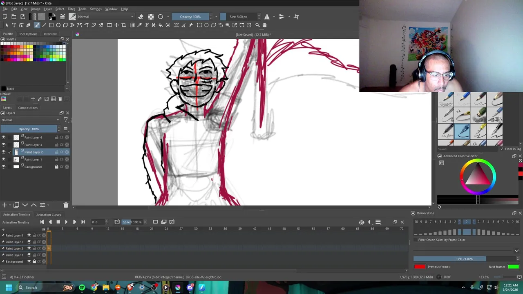Screen dimensions: 523x294
Task: Toggle horizontal mirror mode icon
Action: pyautogui.click(x=267, y=17)
